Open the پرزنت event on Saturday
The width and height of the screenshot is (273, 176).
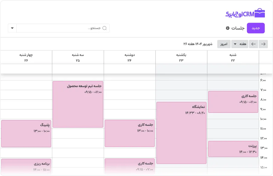click(x=233, y=149)
